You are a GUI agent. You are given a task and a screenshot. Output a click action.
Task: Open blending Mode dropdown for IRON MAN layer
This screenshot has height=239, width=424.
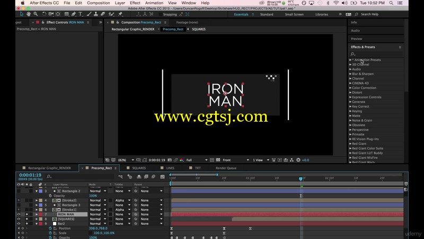tap(98, 215)
